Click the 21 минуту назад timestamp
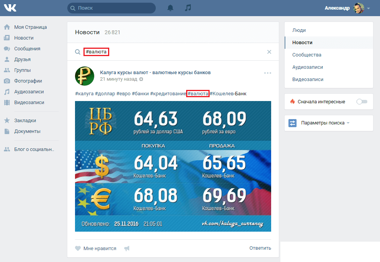Viewport: 380px width, 262px height. point(118,79)
